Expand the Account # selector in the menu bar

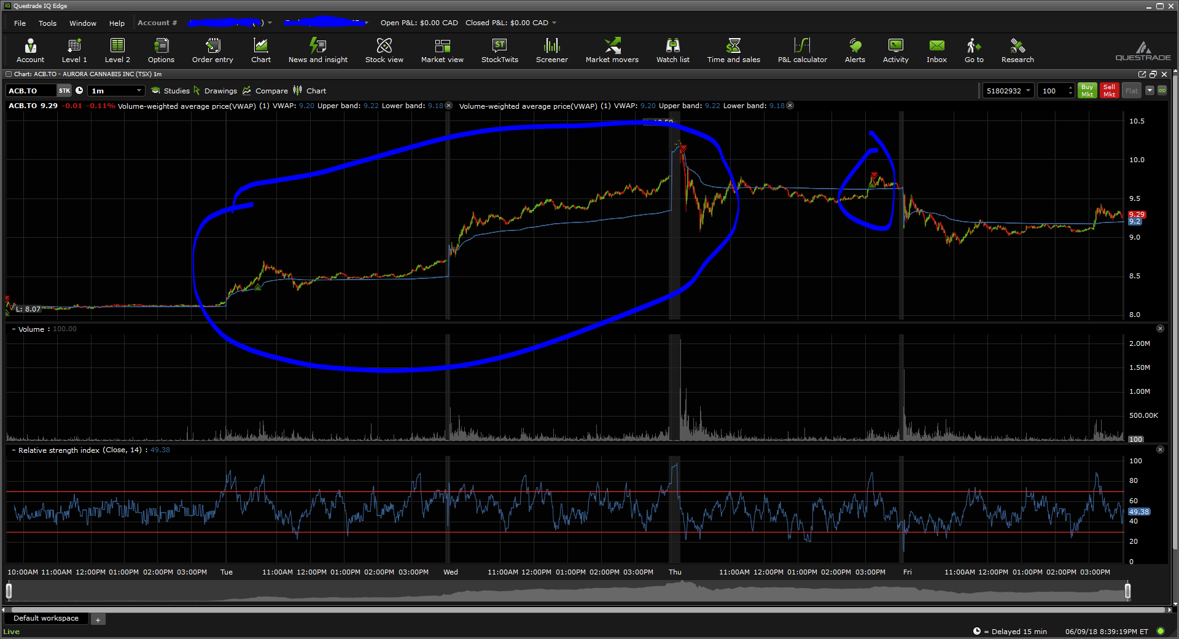(270, 23)
